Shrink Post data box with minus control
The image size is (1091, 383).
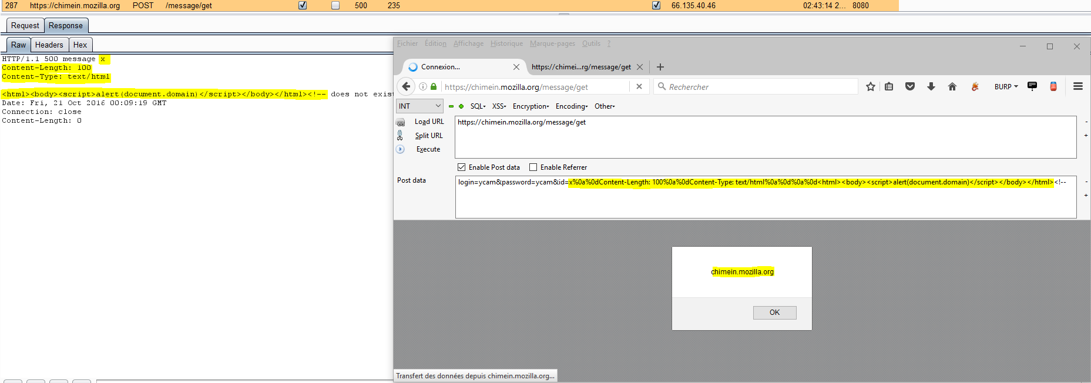pos(1086,182)
